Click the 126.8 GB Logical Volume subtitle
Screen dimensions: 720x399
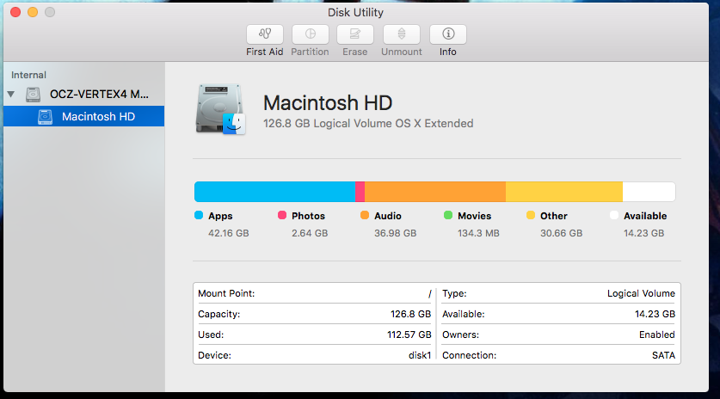click(368, 124)
